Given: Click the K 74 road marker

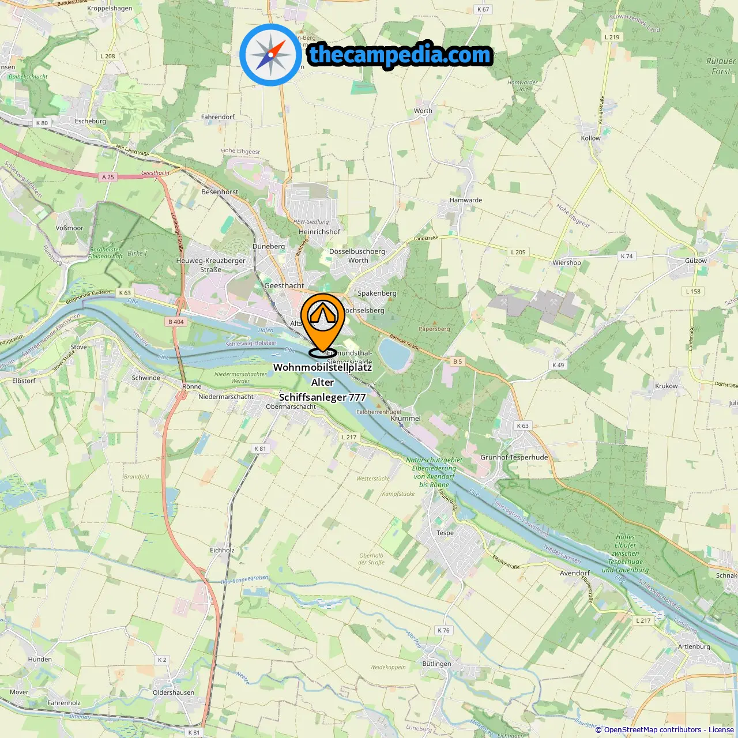Looking at the screenshot, I should [x=627, y=256].
